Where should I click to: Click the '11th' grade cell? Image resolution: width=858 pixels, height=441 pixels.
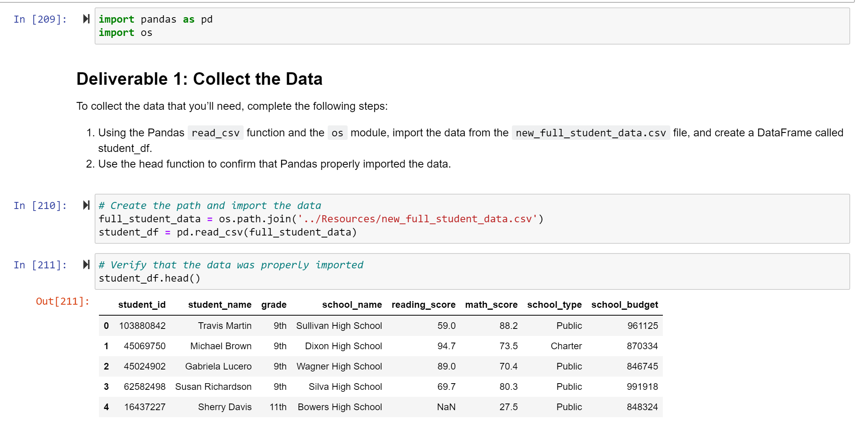pyautogui.click(x=278, y=407)
